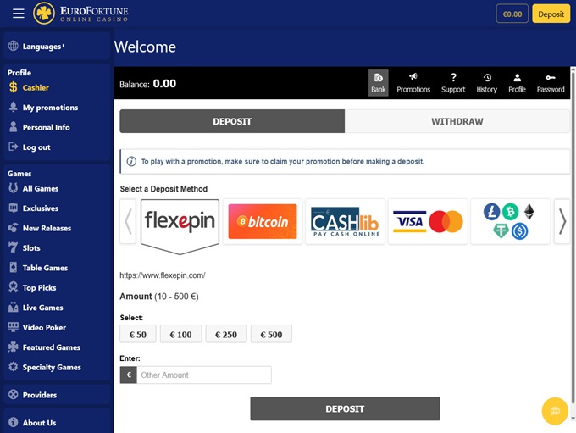
Task: Click the €0.00 balance button
Action: (512, 14)
